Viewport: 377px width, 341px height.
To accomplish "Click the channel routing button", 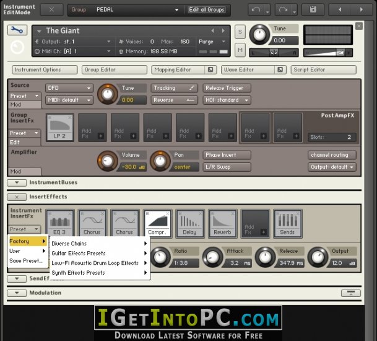I will (x=332, y=155).
